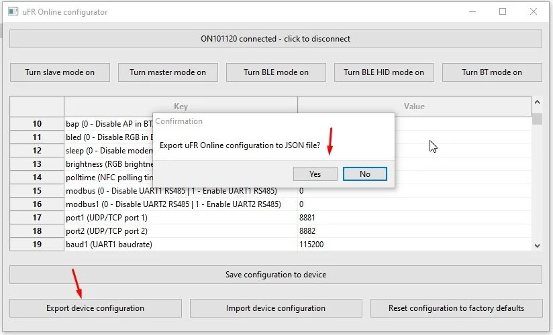Screen dimensions: 553x335
Task: Turn BLE HID mode on
Action: point(384,72)
